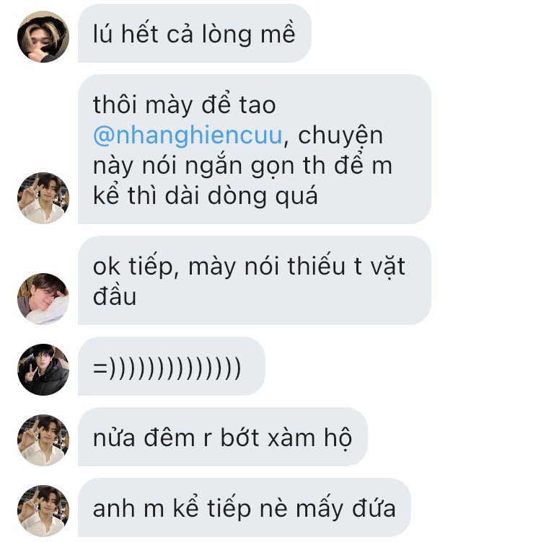Select black-jacket avatar beside '=)))))' message
The width and height of the screenshot is (541, 542).
pyautogui.click(x=43, y=370)
